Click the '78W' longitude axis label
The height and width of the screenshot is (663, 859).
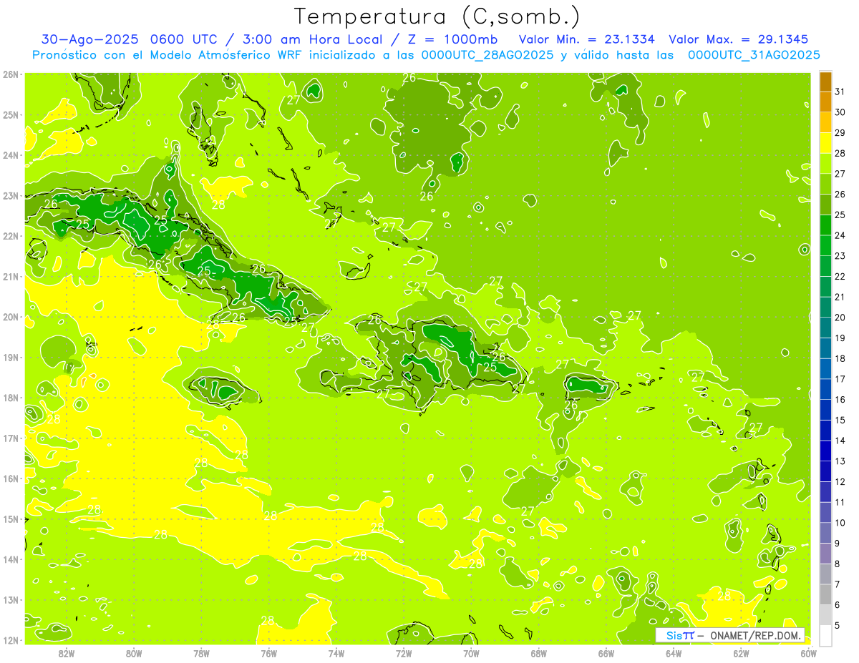click(201, 653)
